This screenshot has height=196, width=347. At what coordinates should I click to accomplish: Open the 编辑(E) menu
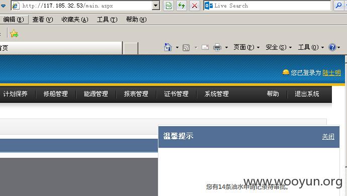(14, 20)
